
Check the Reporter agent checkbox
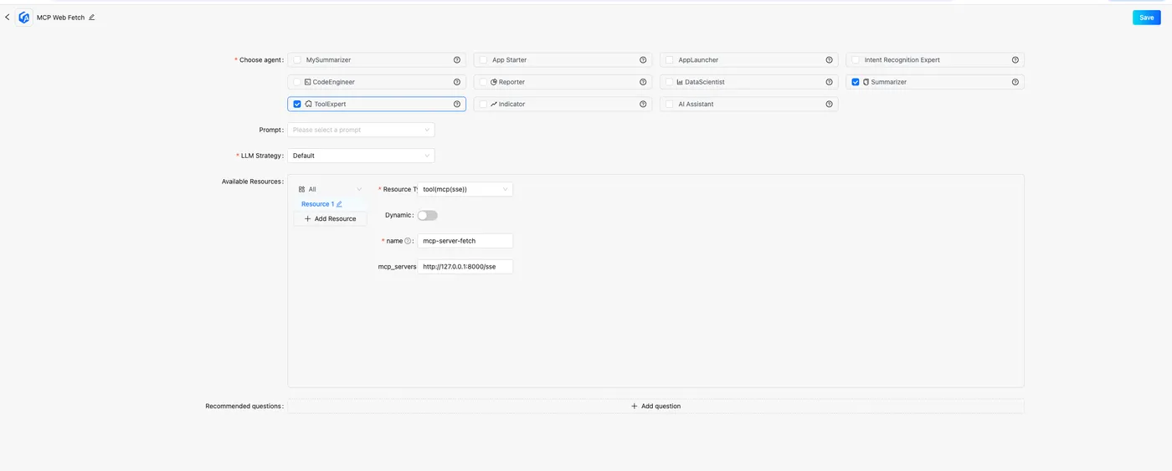pos(483,82)
